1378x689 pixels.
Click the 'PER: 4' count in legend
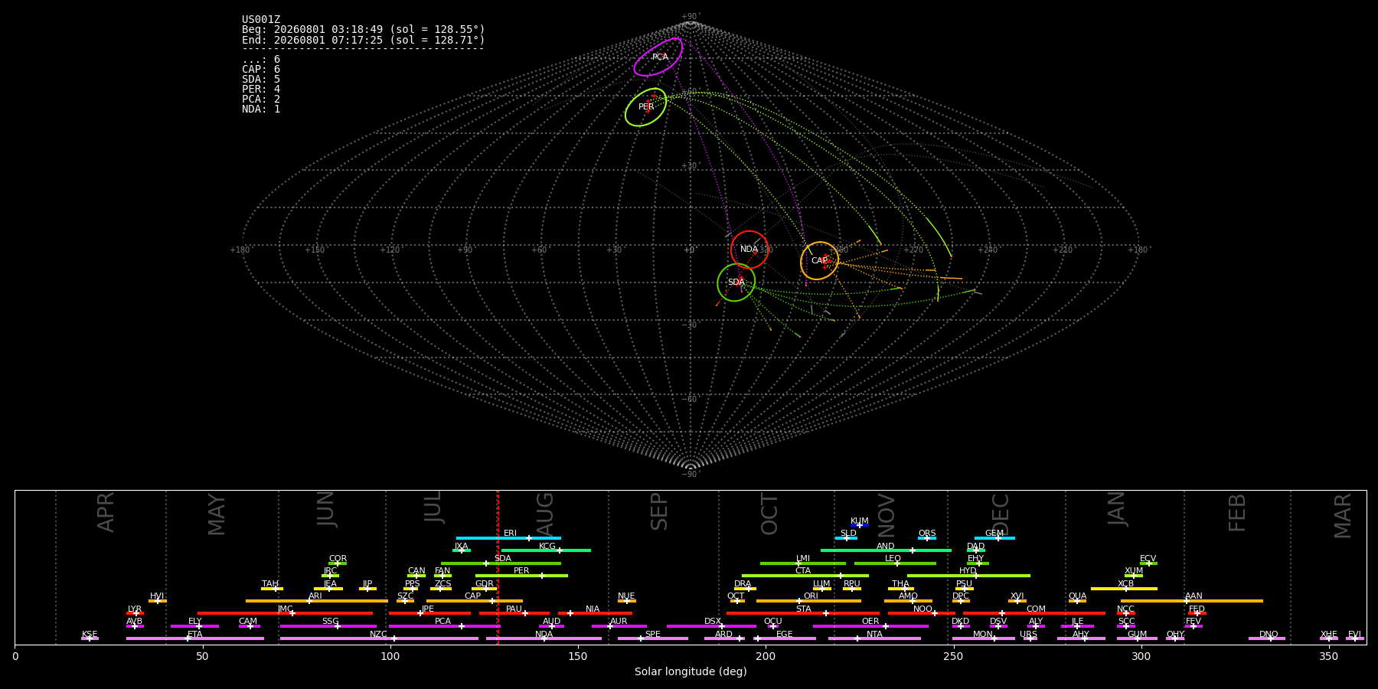tap(261, 90)
